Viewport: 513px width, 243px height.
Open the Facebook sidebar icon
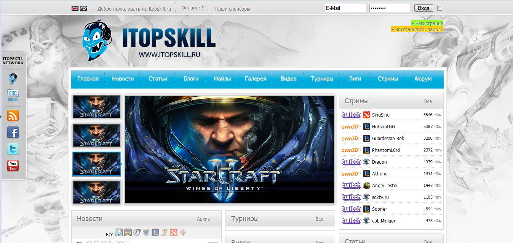pos(13,132)
